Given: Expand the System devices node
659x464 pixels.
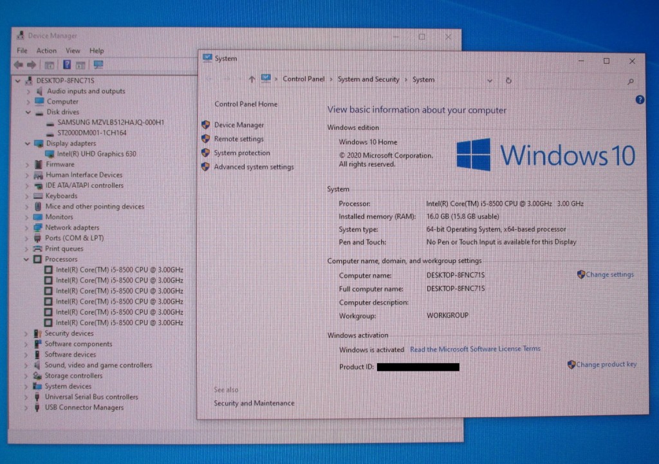Looking at the screenshot, I should click(26, 386).
